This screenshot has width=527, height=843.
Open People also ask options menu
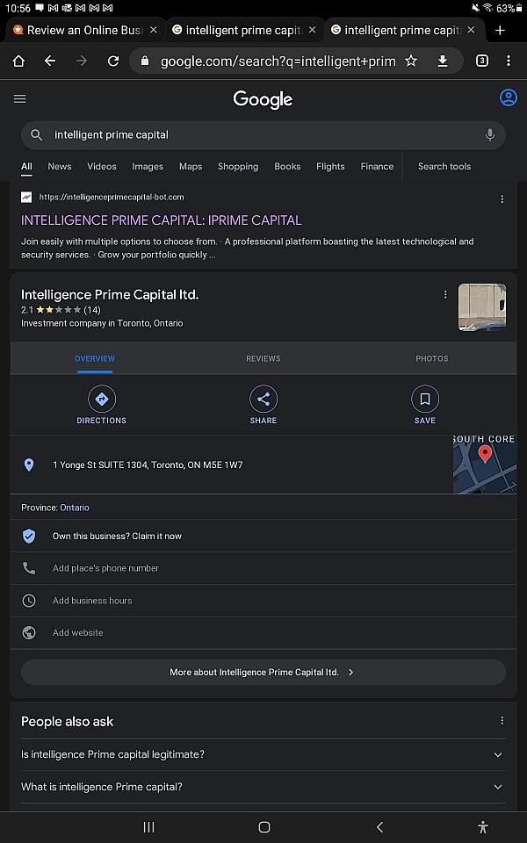[502, 721]
